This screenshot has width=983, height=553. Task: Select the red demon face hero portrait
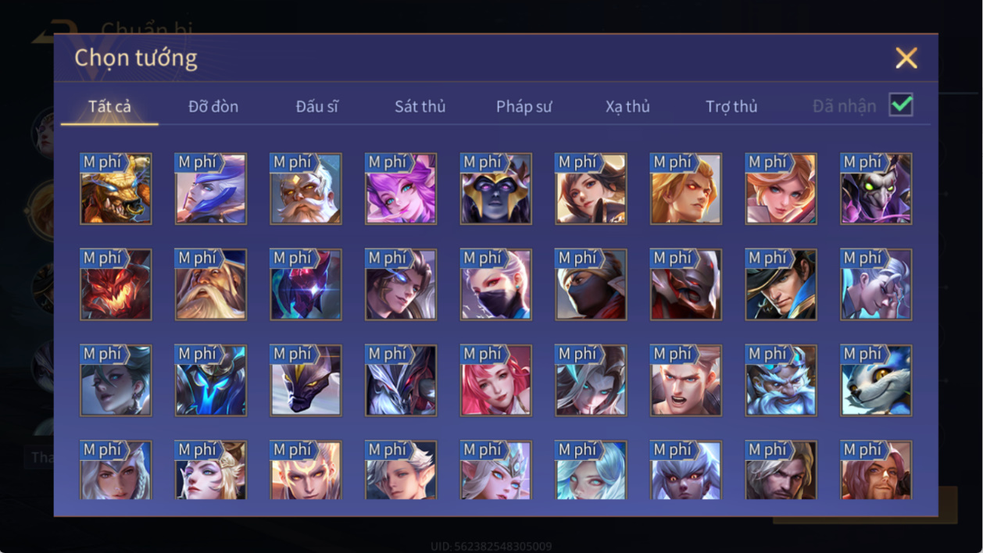coord(116,284)
